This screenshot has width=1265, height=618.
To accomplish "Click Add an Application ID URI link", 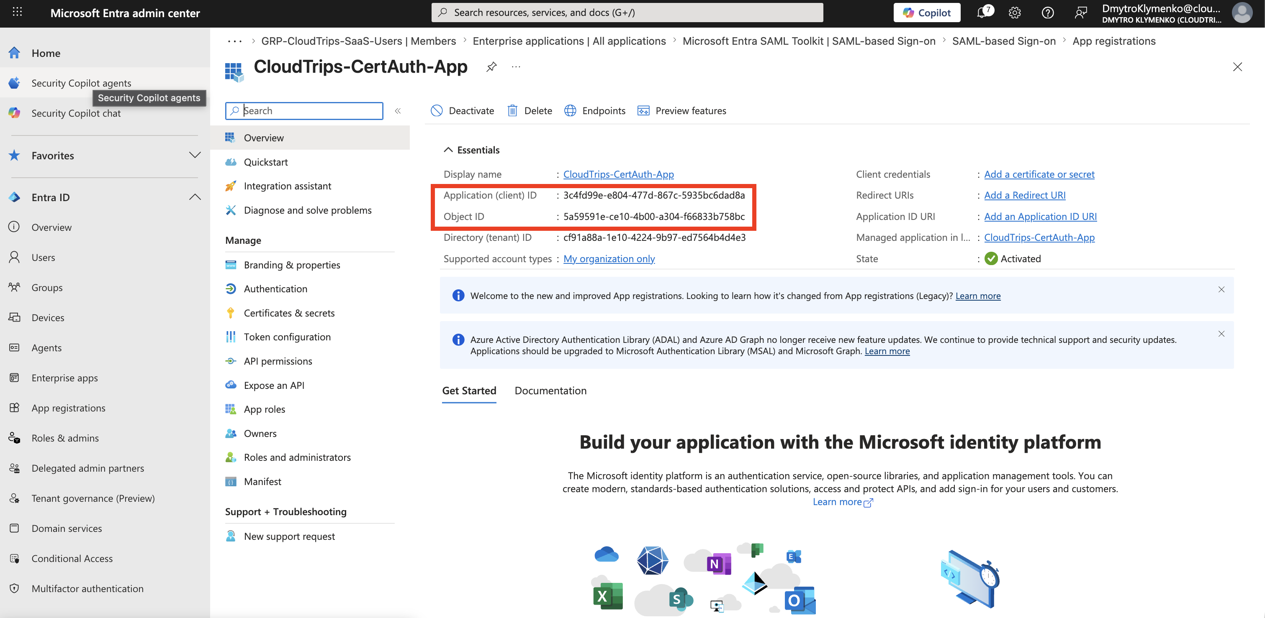I will tap(1040, 216).
